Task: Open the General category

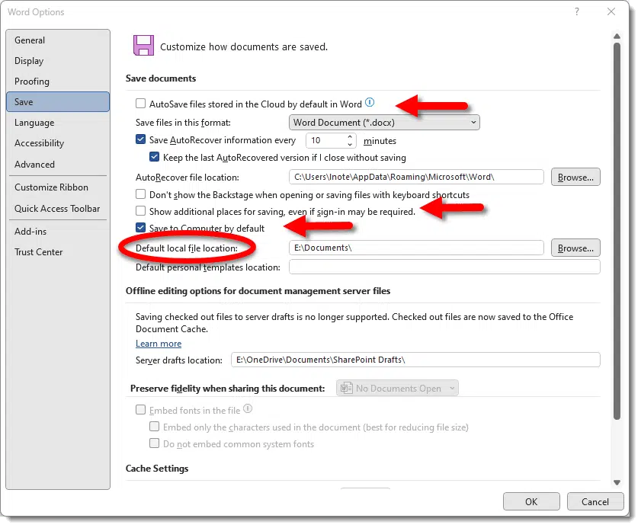Action: coord(58,40)
